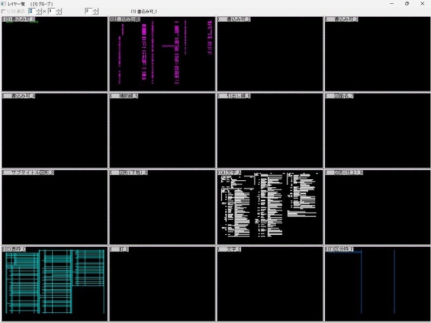Decrease row count with down arrow

(59, 13)
